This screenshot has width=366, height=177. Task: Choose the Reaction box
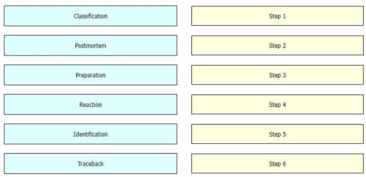click(x=91, y=104)
